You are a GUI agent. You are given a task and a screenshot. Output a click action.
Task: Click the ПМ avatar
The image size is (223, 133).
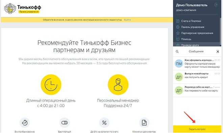(179, 64)
